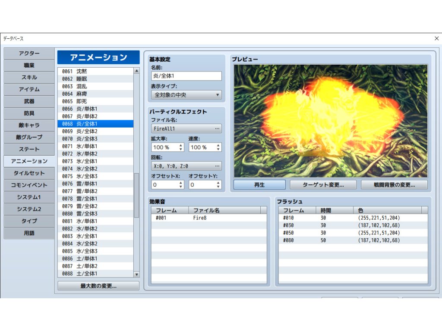Click the 名前 text field containing 炎/全体1
The height and width of the screenshot is (331, 442).
(186, 76)
